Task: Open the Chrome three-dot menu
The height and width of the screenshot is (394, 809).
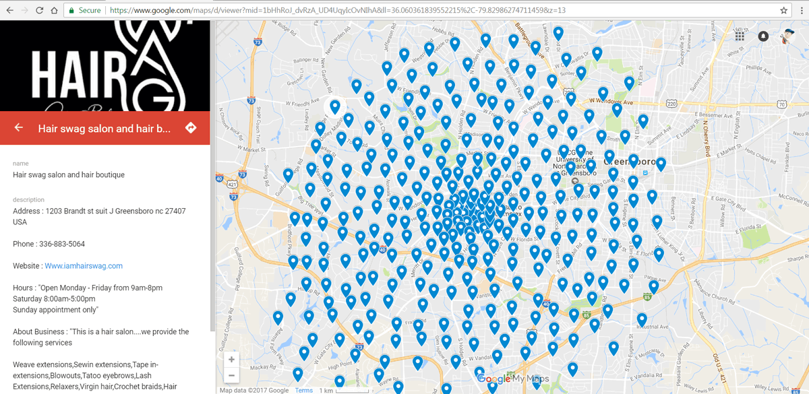Action: tap(800, 11)
